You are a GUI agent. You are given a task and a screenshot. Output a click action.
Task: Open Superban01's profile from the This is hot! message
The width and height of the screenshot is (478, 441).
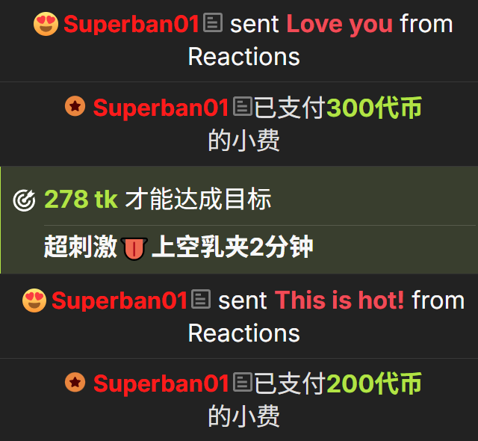(x=119, y=300)
